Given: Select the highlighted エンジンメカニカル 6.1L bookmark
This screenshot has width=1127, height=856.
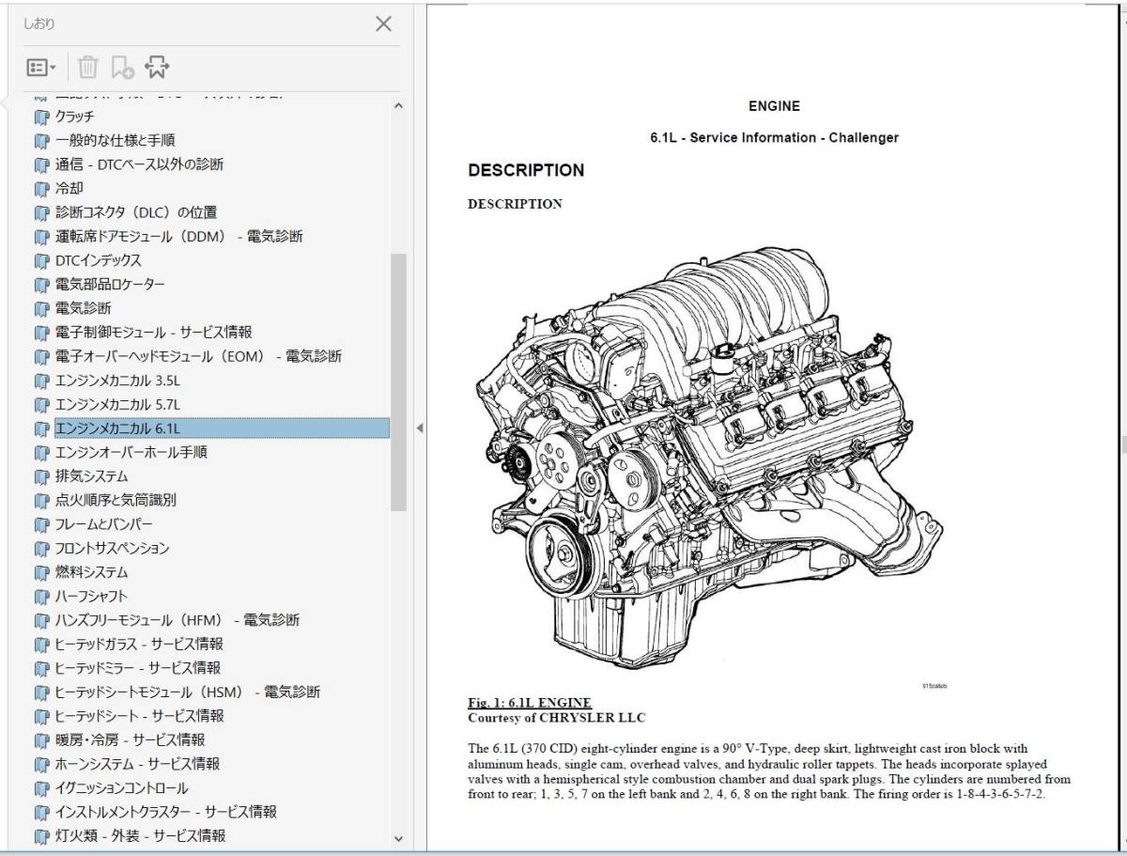Looking at the screenshot, I should pyautogui.click(x=222, y=428).
